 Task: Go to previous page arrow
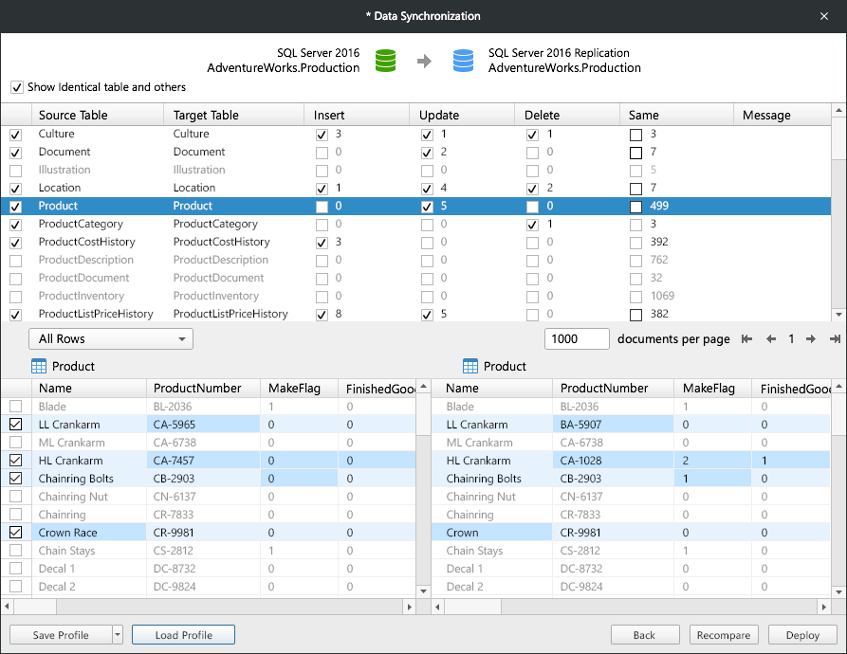[x=771, y=339]
